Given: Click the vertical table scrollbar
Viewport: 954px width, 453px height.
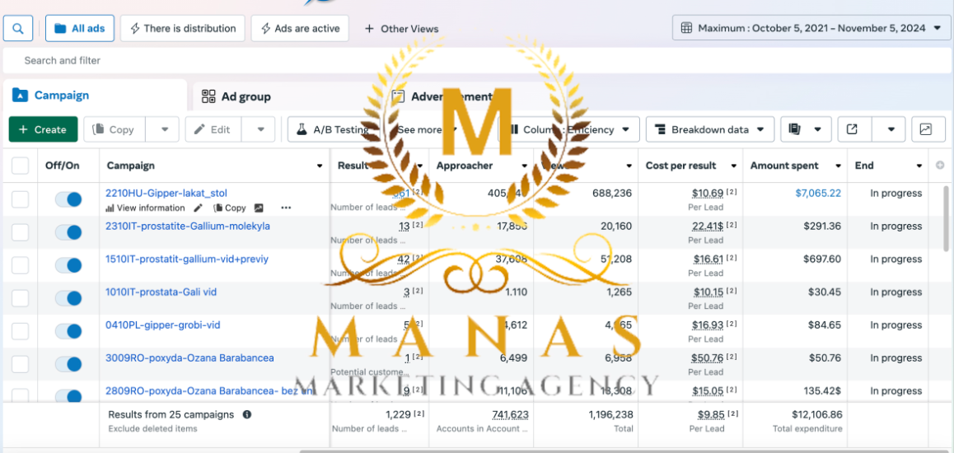Looking at the screenshot, I should 946,219.
